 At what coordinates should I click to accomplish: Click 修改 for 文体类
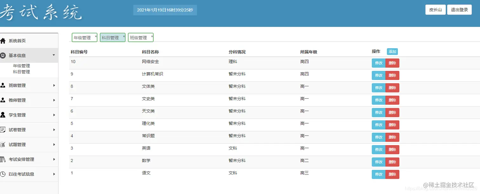[379, 88]
